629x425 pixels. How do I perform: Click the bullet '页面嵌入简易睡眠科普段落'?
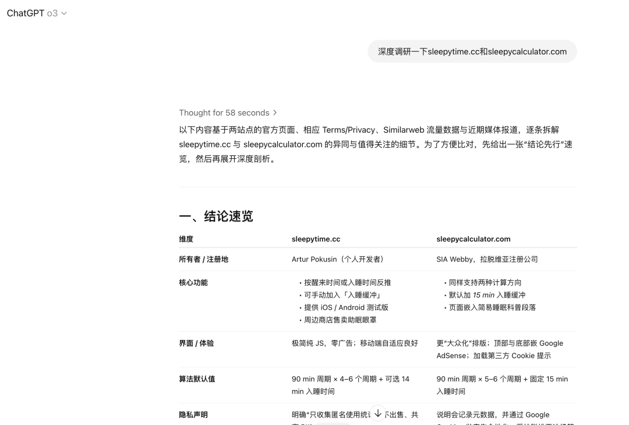[492, 307]
